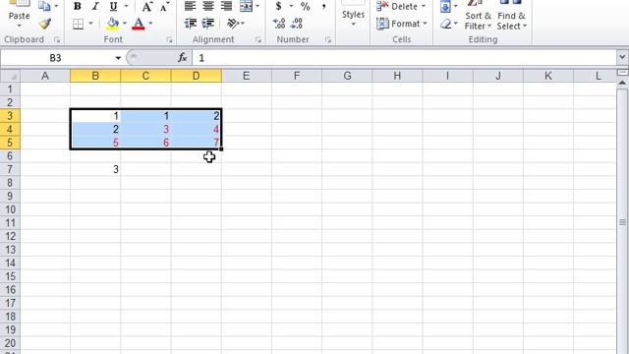The height and width of the screenshot is (354, 629).
Task: Toggle Italic formatting
Action: tap(95, 7)
